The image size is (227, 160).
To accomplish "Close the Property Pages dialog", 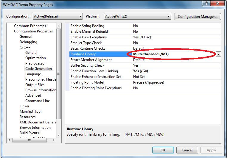I will point(218,3).
